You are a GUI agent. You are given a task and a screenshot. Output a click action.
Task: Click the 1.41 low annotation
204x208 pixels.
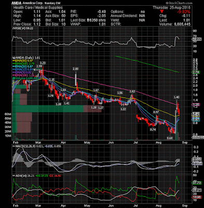click(x=66, y=103)
